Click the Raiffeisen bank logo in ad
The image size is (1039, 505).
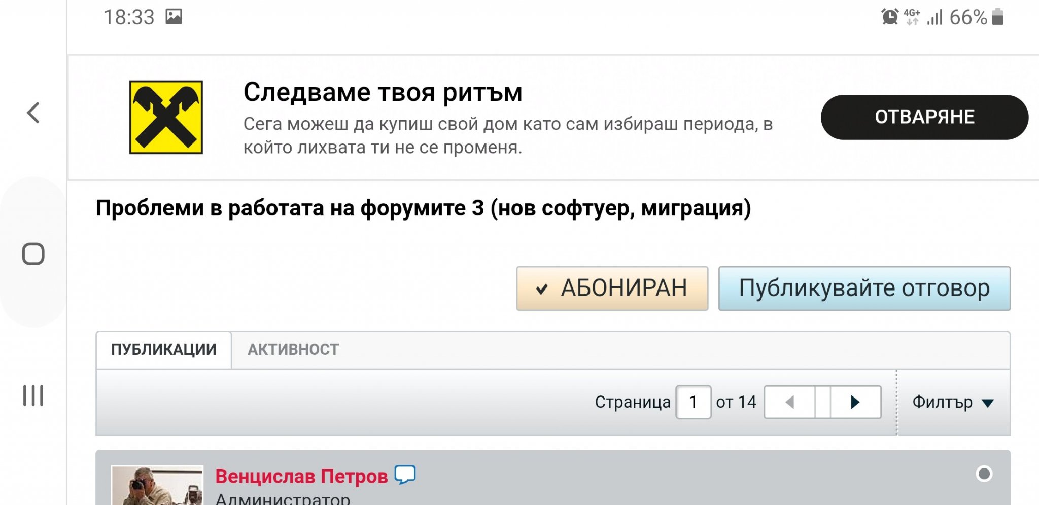point(166,117)
